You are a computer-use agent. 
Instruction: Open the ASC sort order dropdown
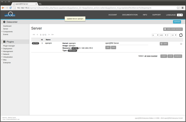[163, 35]
